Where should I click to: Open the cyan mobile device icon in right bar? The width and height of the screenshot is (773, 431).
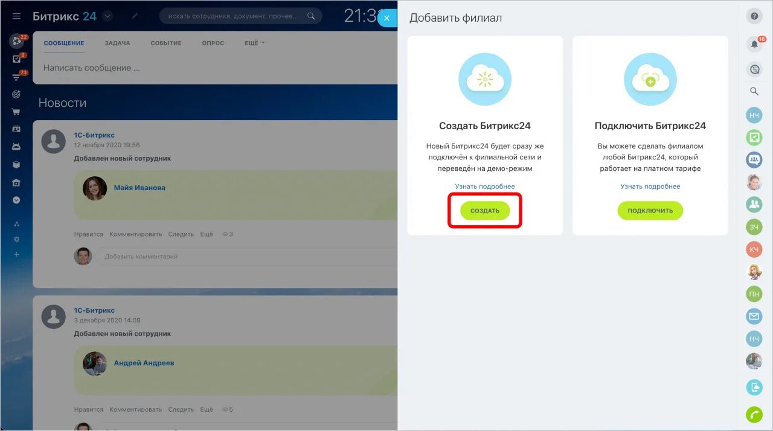click(754, 387)
